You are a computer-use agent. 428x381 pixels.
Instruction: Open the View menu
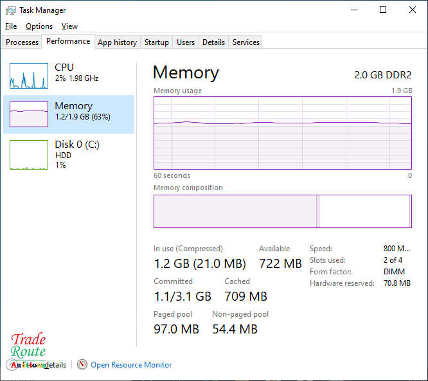69,26
